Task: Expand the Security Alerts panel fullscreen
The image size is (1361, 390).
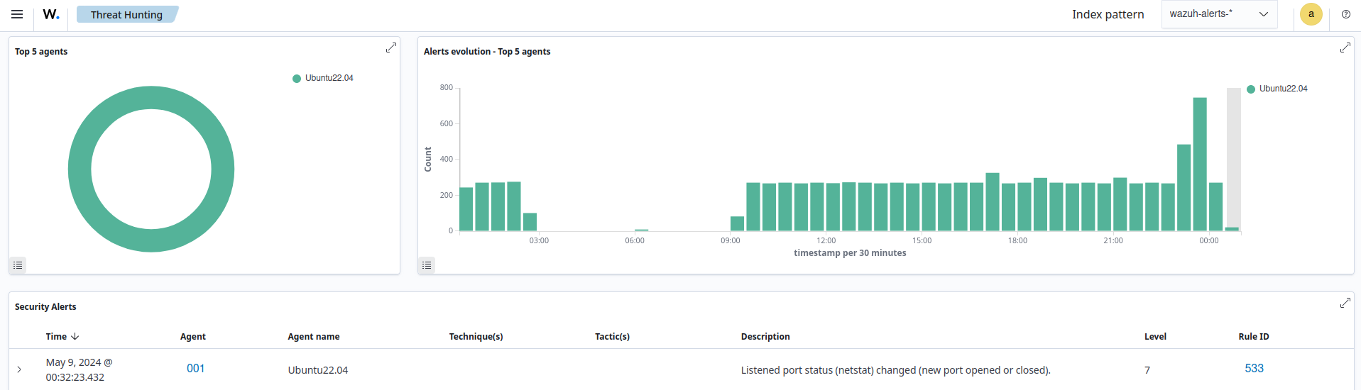Action: coord(1345,303)
